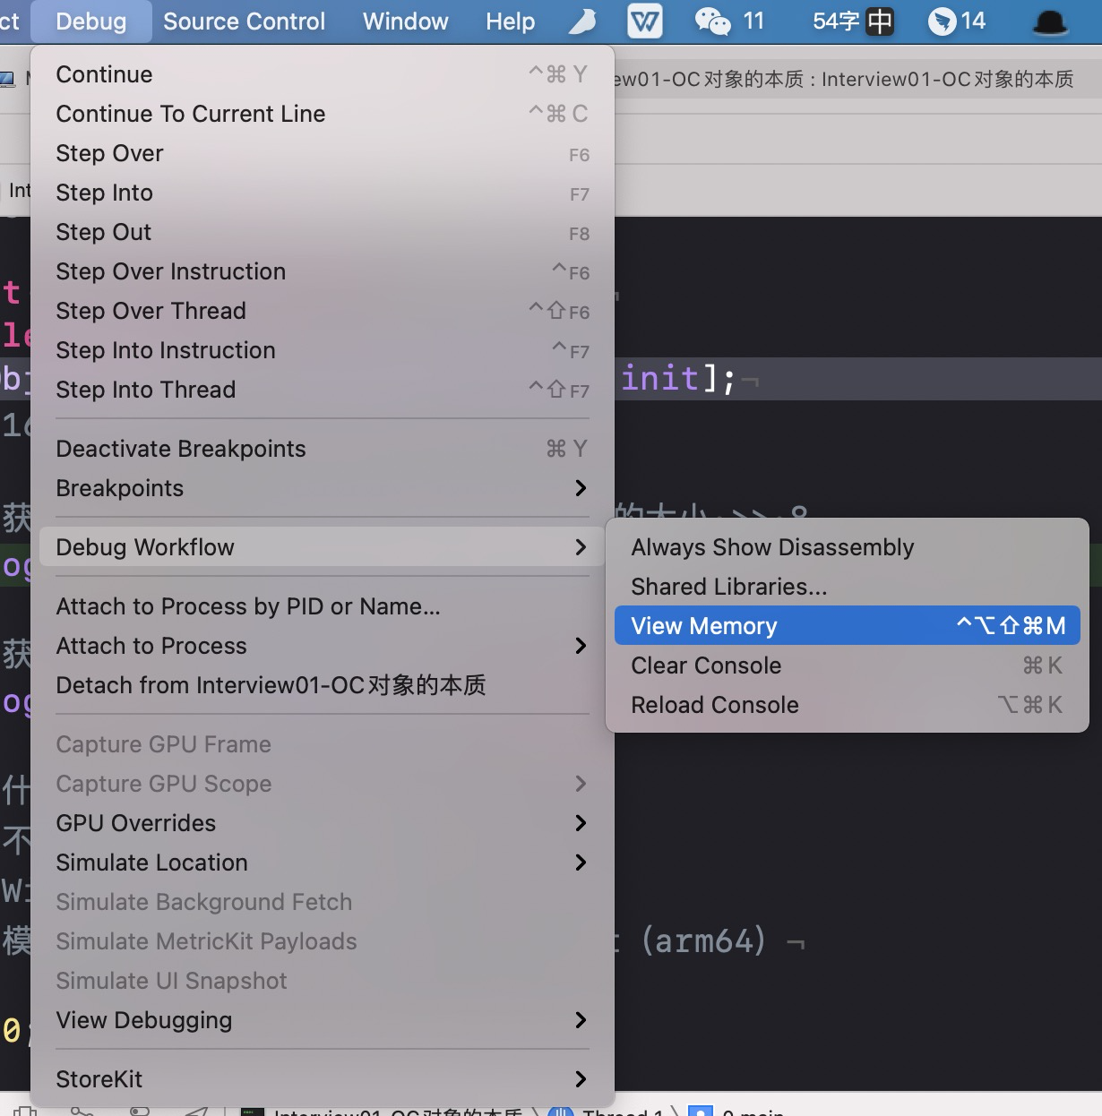Click the WeChat menu bar icon
The image size is (1102, 1116).
tap(713, 21)
